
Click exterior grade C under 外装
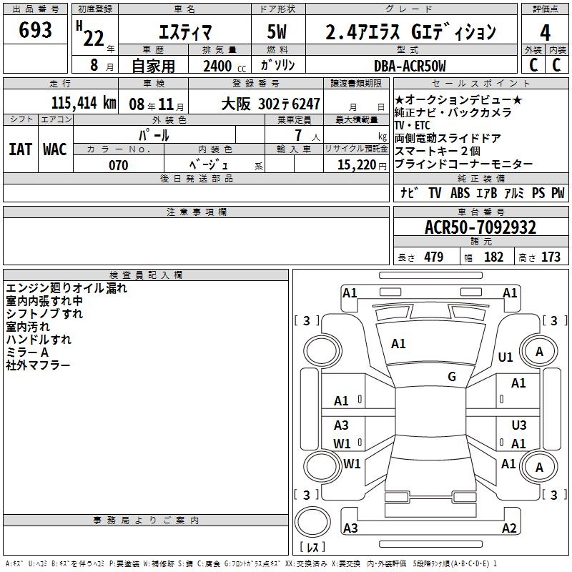point(533,65)
